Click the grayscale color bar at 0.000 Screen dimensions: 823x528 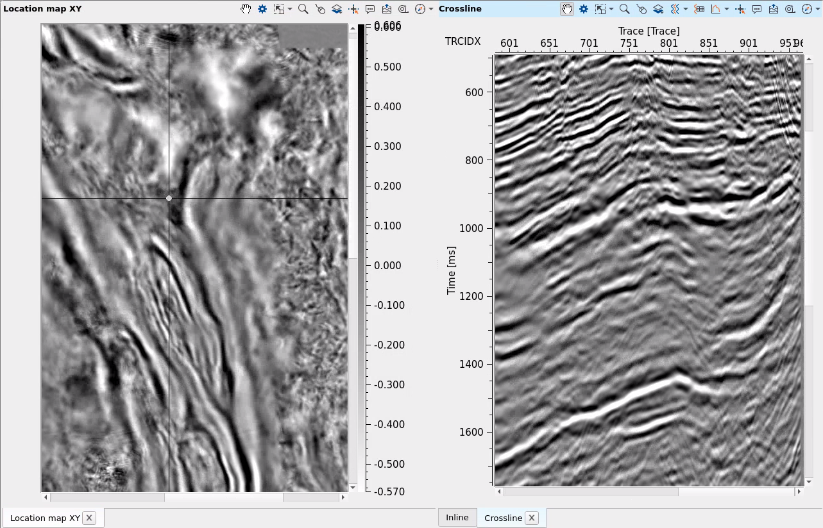click(361, 265)
